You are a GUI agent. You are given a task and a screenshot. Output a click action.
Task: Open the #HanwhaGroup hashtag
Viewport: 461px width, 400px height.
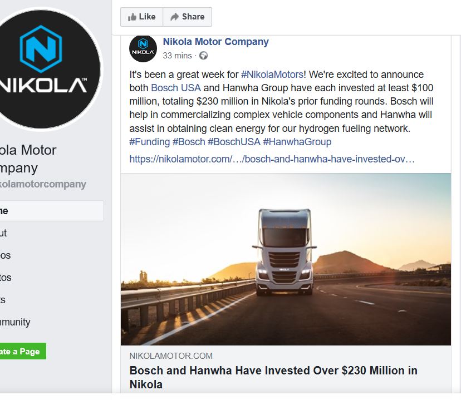[297, 142]
